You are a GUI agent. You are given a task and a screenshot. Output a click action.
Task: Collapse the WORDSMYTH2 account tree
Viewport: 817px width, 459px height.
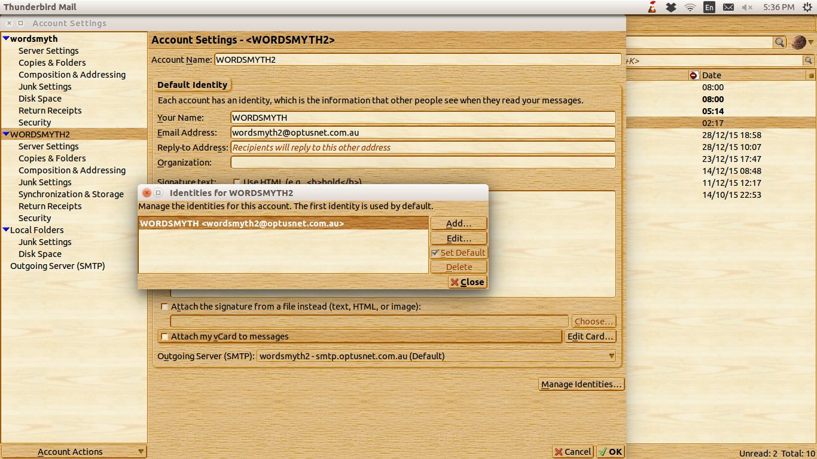(x=6, y=134)
